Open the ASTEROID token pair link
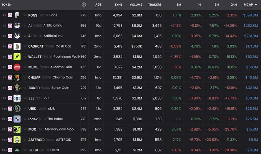261x154 pixels. [50, 140]
